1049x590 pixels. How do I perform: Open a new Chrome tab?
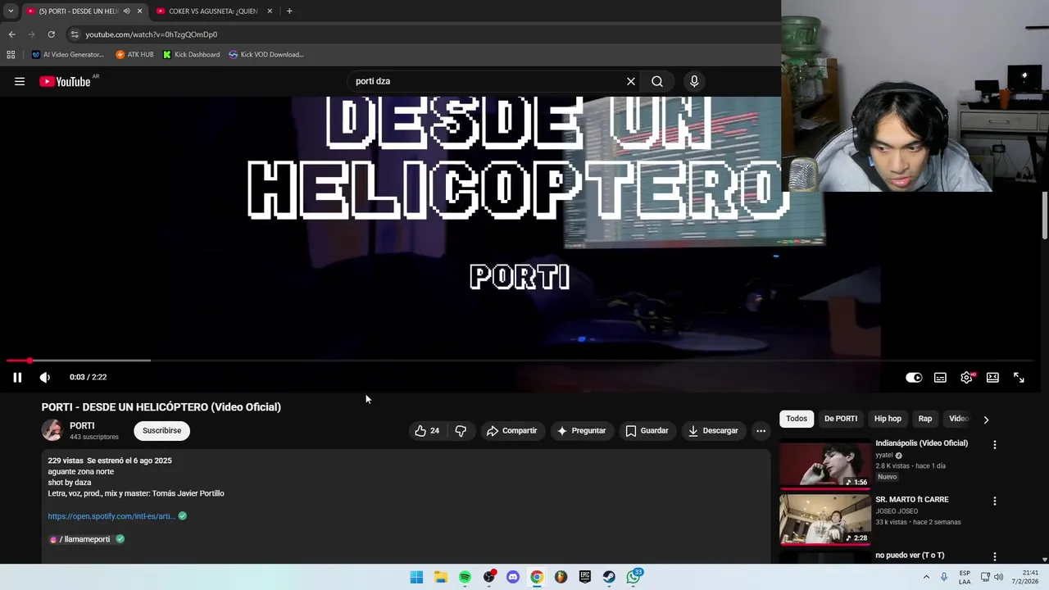pyautogui.click(x=289, y=11)
